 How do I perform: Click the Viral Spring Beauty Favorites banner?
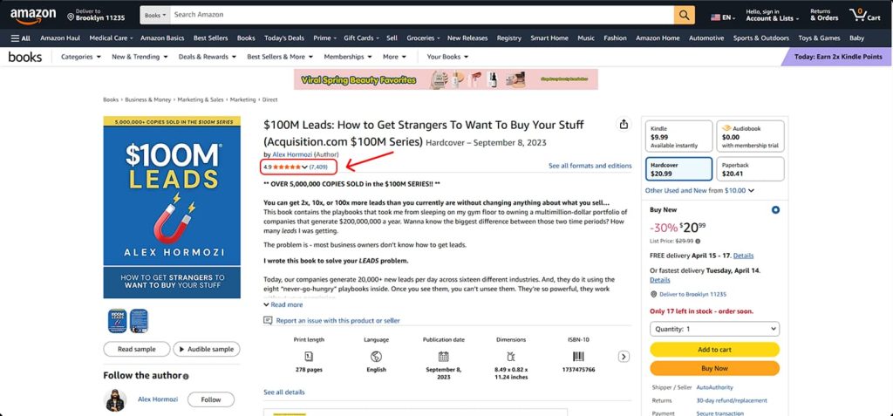tap(446, 79)
